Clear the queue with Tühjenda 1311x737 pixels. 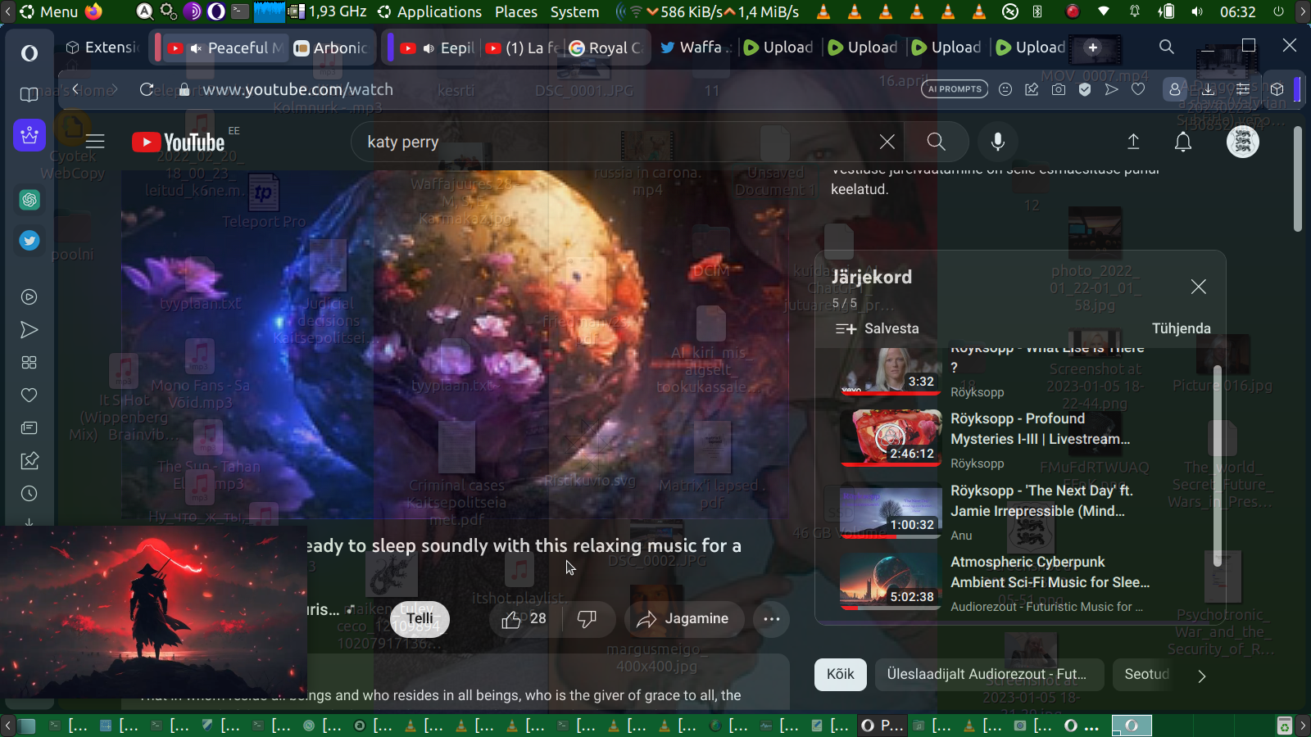1182,328
